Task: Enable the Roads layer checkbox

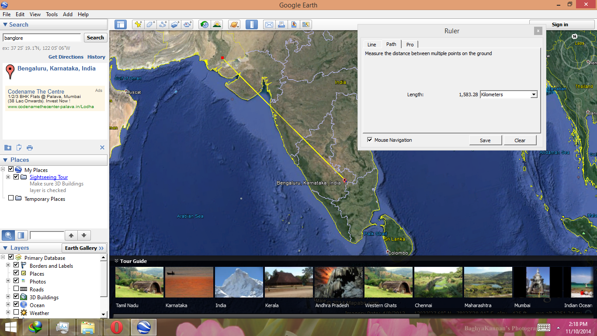Action: coord(16,289)
